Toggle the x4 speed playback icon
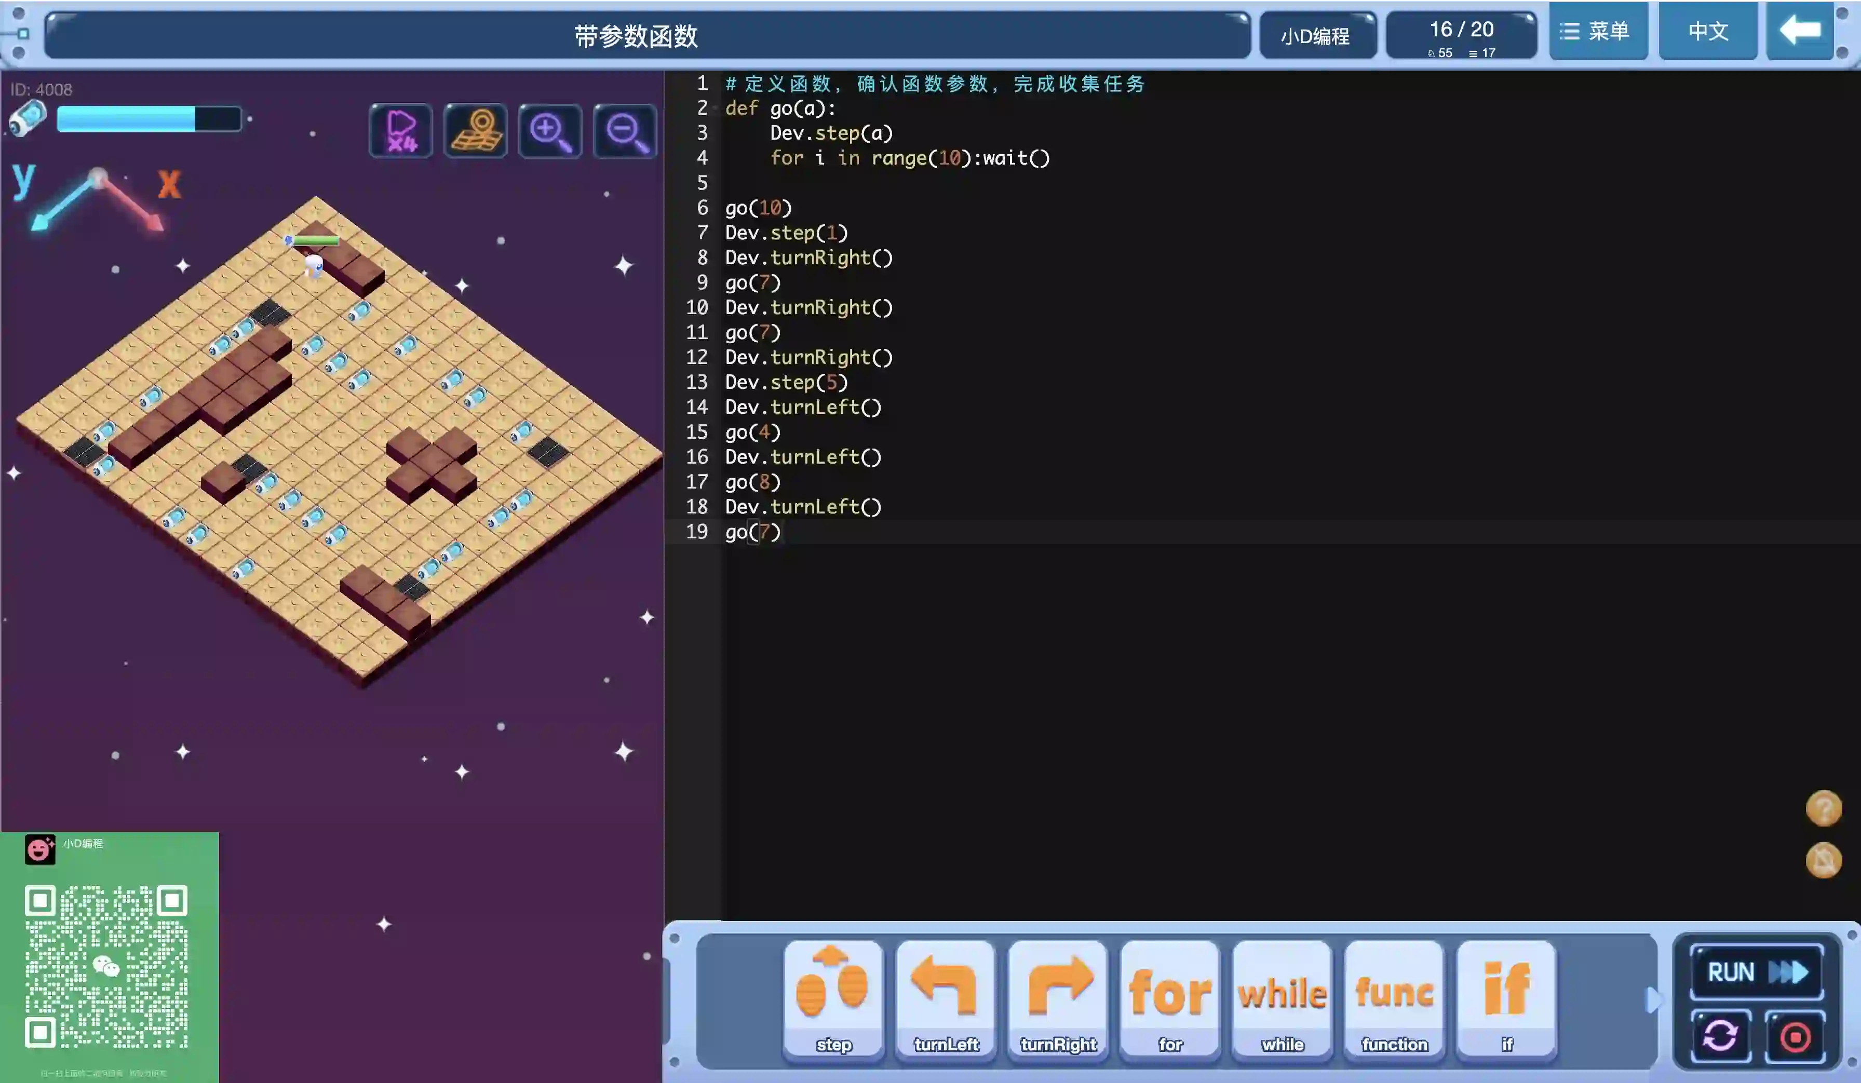1861x1083 pixels. [x=401, y=131]
